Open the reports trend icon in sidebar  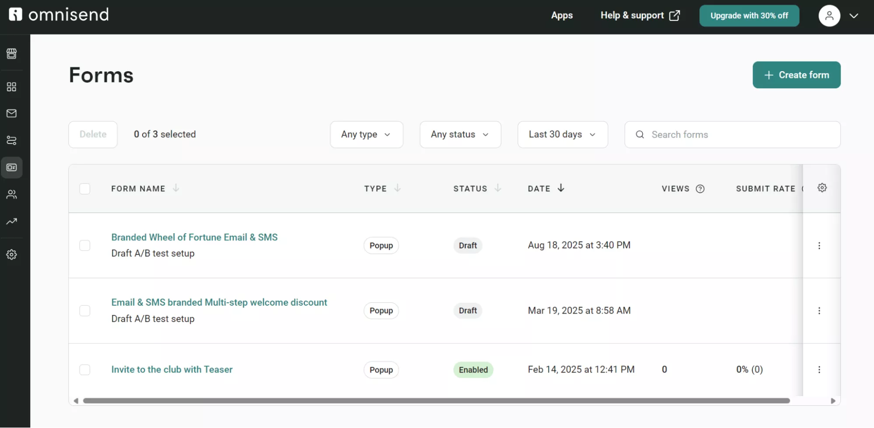click(12, 221)
